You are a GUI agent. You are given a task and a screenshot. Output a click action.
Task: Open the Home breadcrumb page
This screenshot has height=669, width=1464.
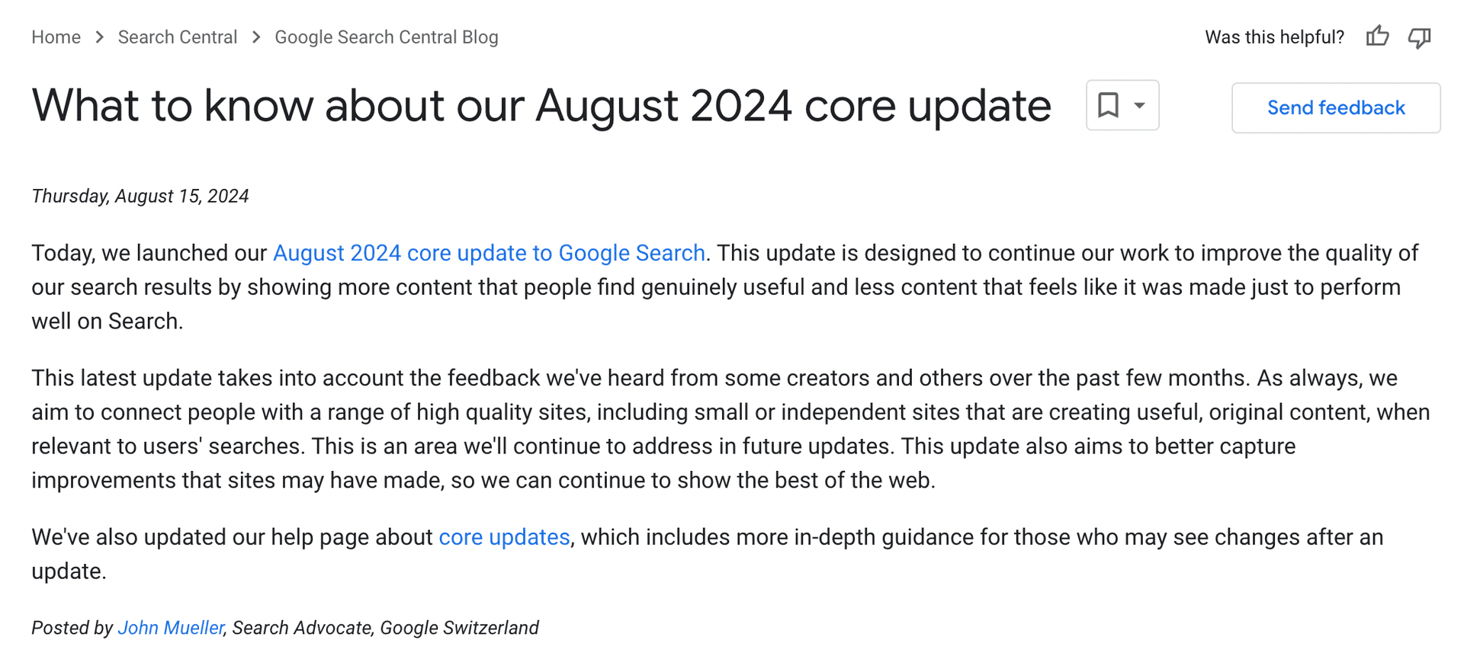56,37
